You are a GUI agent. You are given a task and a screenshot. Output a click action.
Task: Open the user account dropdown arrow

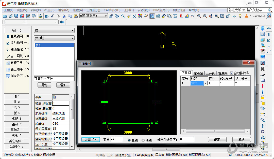[250, 16]
